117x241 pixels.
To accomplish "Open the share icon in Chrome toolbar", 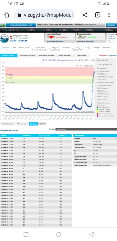I will point(85,15).
